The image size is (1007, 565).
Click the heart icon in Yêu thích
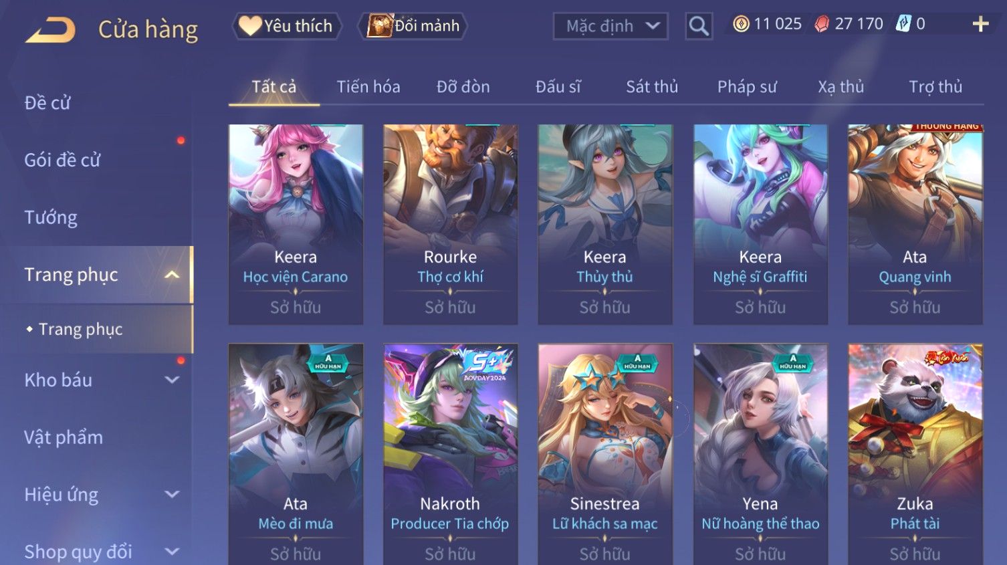click(x=250, y=25)
